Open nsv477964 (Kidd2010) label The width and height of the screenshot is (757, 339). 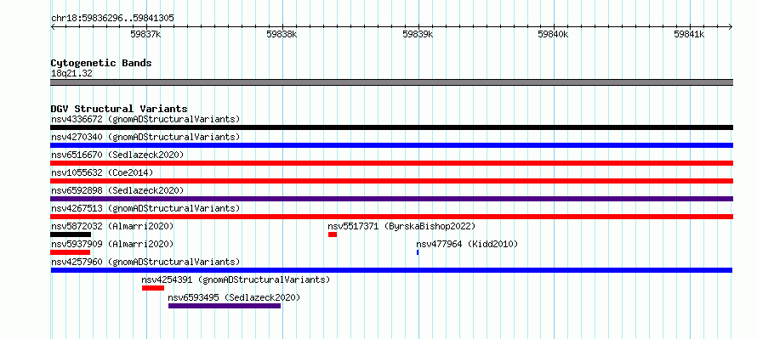click(x=467, y=244)
